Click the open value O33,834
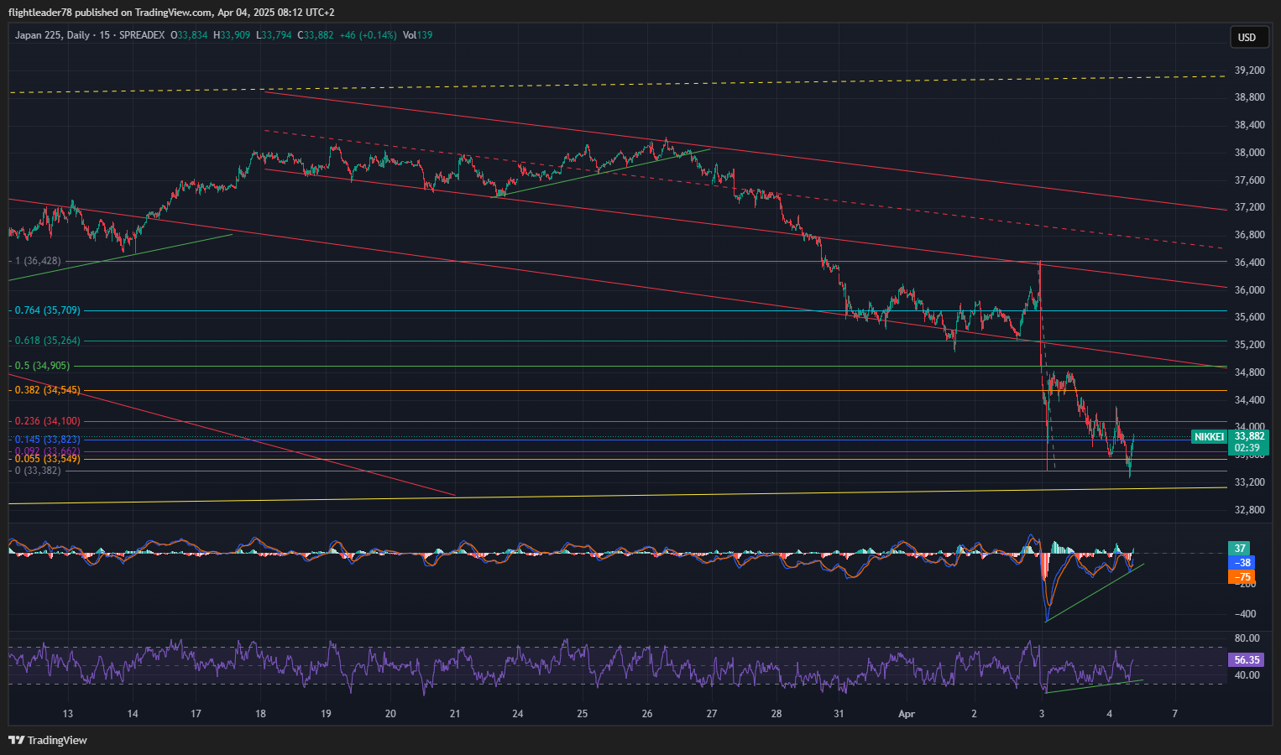Viewport: 1281px width, 755px height. (189, 35)
